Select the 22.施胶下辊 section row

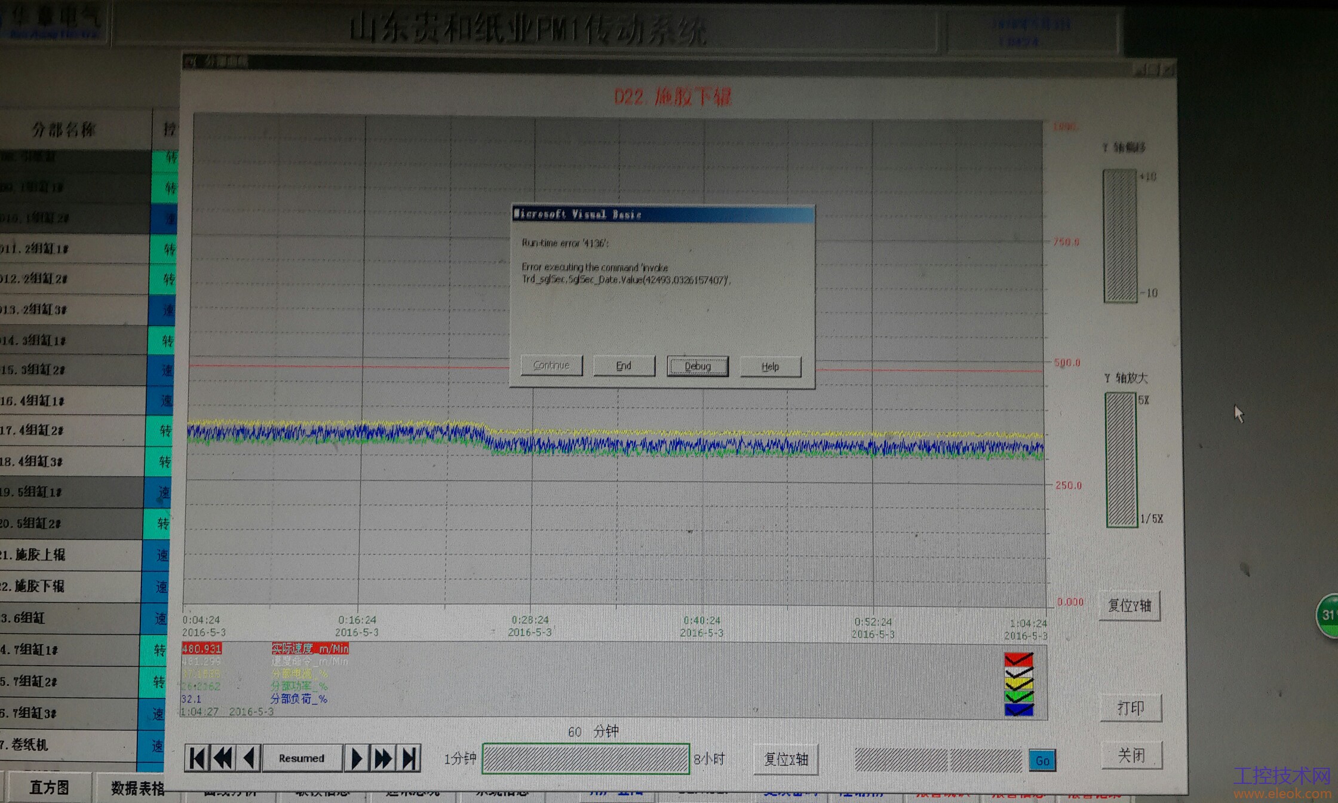coord(70,586)
